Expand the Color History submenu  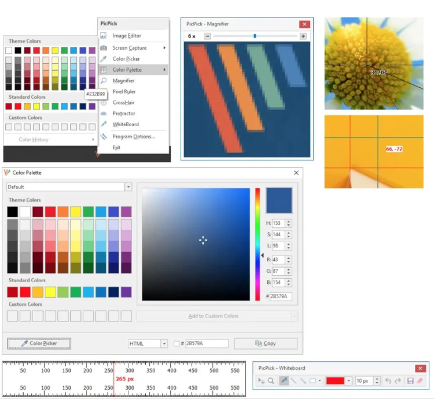[94, 141]
